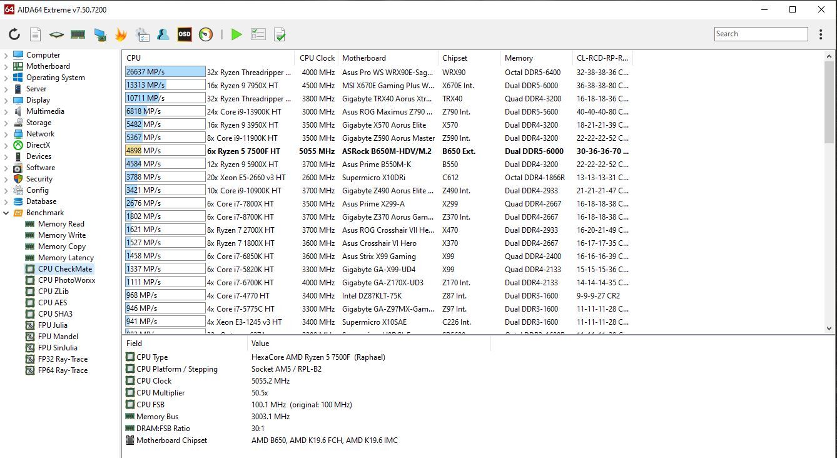
Task: Click 24x Core i9-13900K HT entry
Action: (244, 112)
